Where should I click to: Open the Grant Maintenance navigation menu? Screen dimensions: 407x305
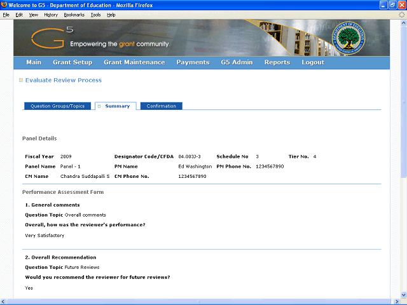tap(134, 62)
